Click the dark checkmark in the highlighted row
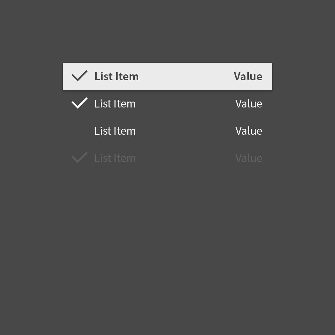335x335 pixels. [80, 76]
